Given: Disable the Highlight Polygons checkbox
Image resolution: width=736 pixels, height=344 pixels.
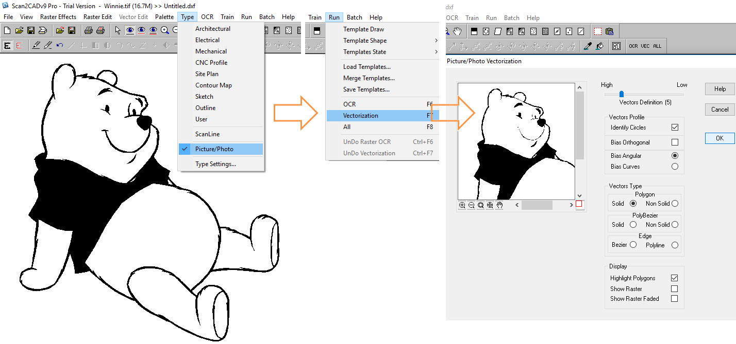Looking at the screenshot, I should pos(675,278).
